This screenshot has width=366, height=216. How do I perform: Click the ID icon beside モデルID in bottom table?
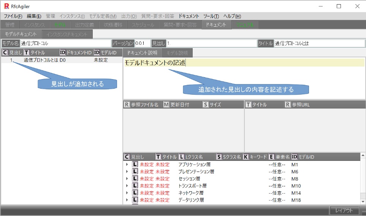[x=294, y=157]
